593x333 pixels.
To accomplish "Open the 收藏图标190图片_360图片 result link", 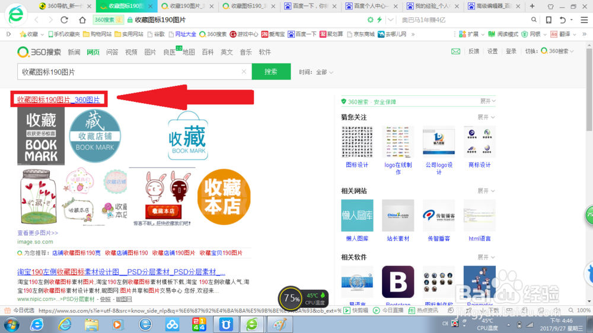I will tap(59, 100).
